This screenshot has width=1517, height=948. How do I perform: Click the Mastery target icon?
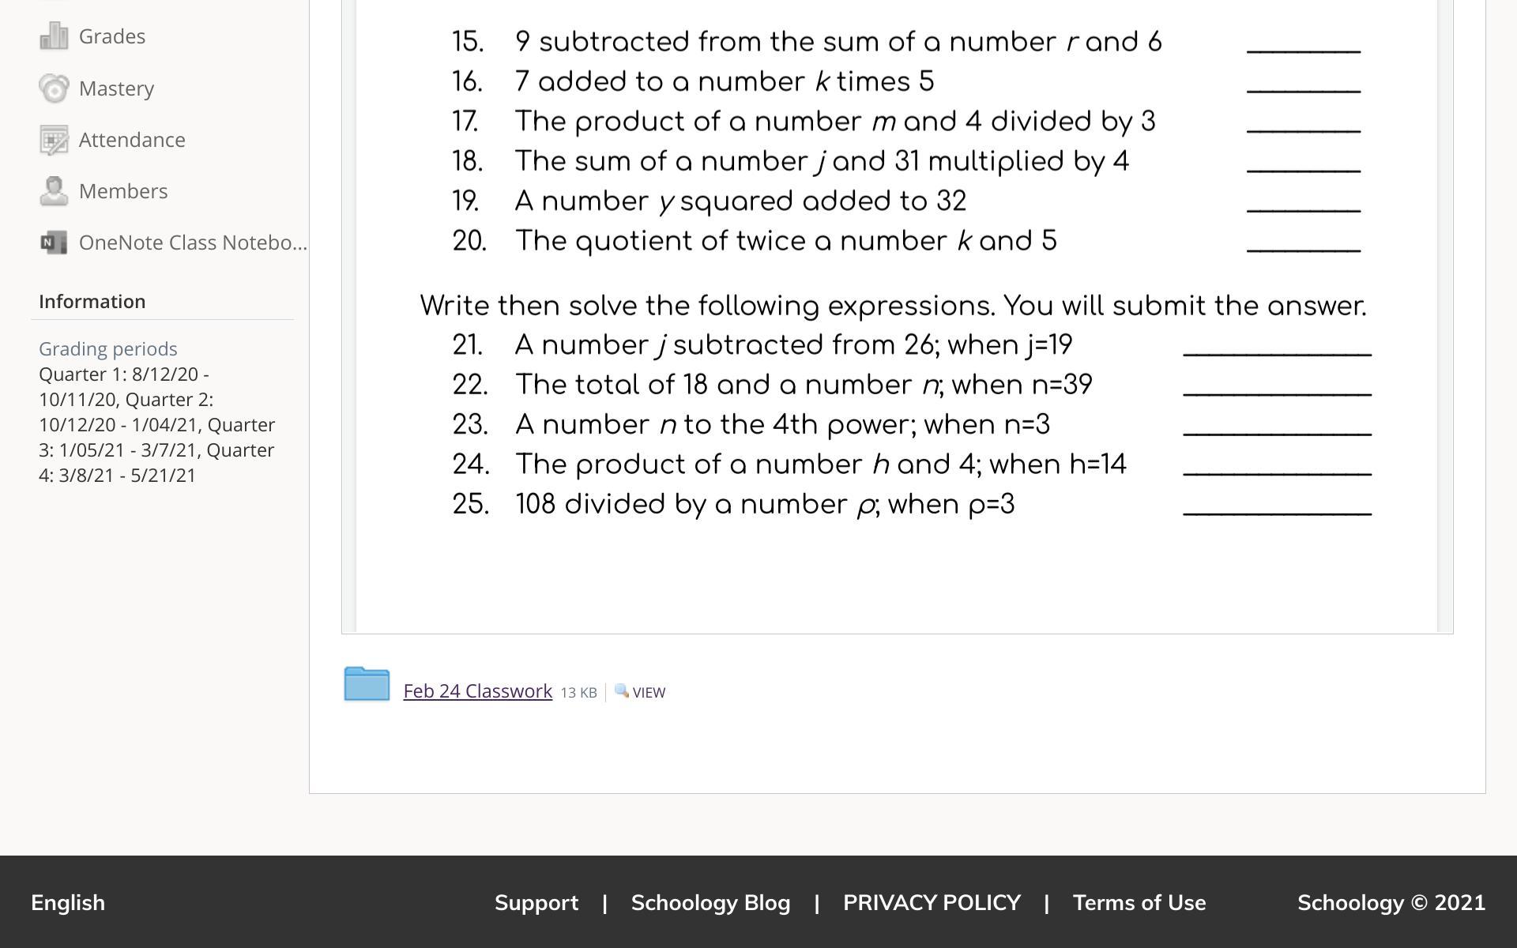54,88
